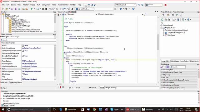Open Help via the blue question icon
This screenshot has width=200, height=112.
click(x=133, y=9)
